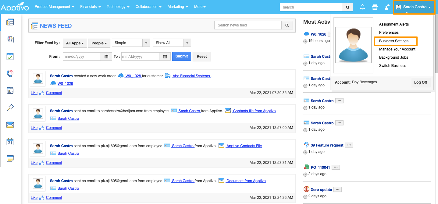Viewport: 438px width, 204px height.
Task: Open the Abc Financial Systems customer link
Action: tap(191, 76)
